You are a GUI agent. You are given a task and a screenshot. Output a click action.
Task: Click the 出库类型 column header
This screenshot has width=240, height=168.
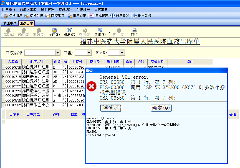click(33, 114)
